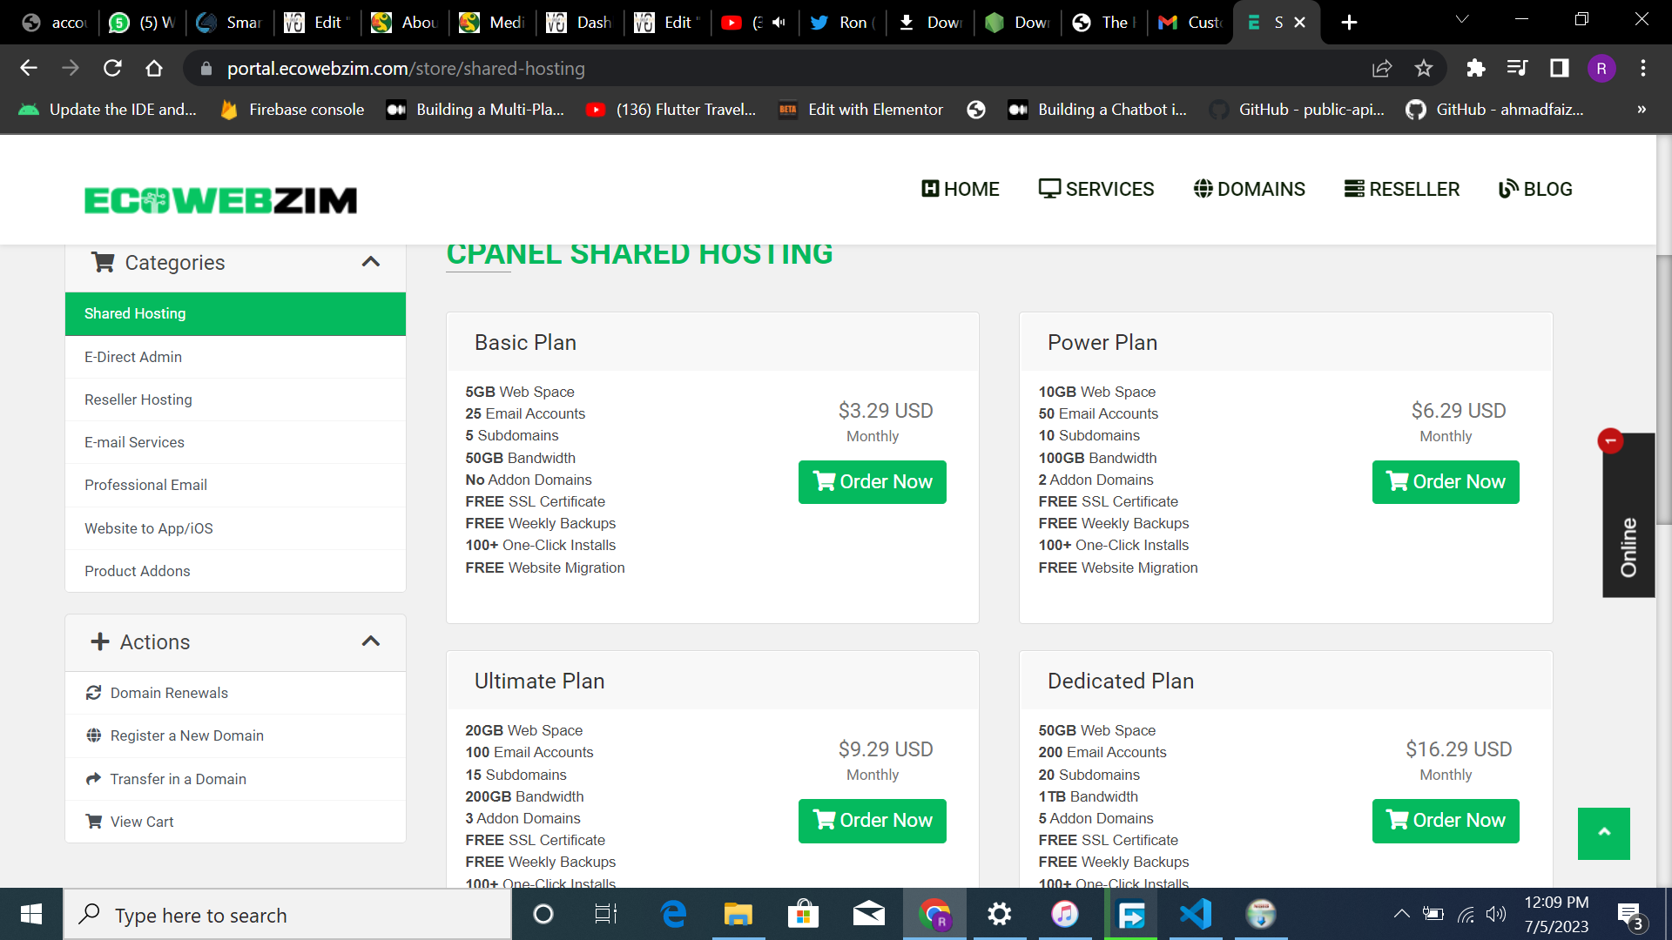Open the browser side panel icon

click(x=1559, y=69)
